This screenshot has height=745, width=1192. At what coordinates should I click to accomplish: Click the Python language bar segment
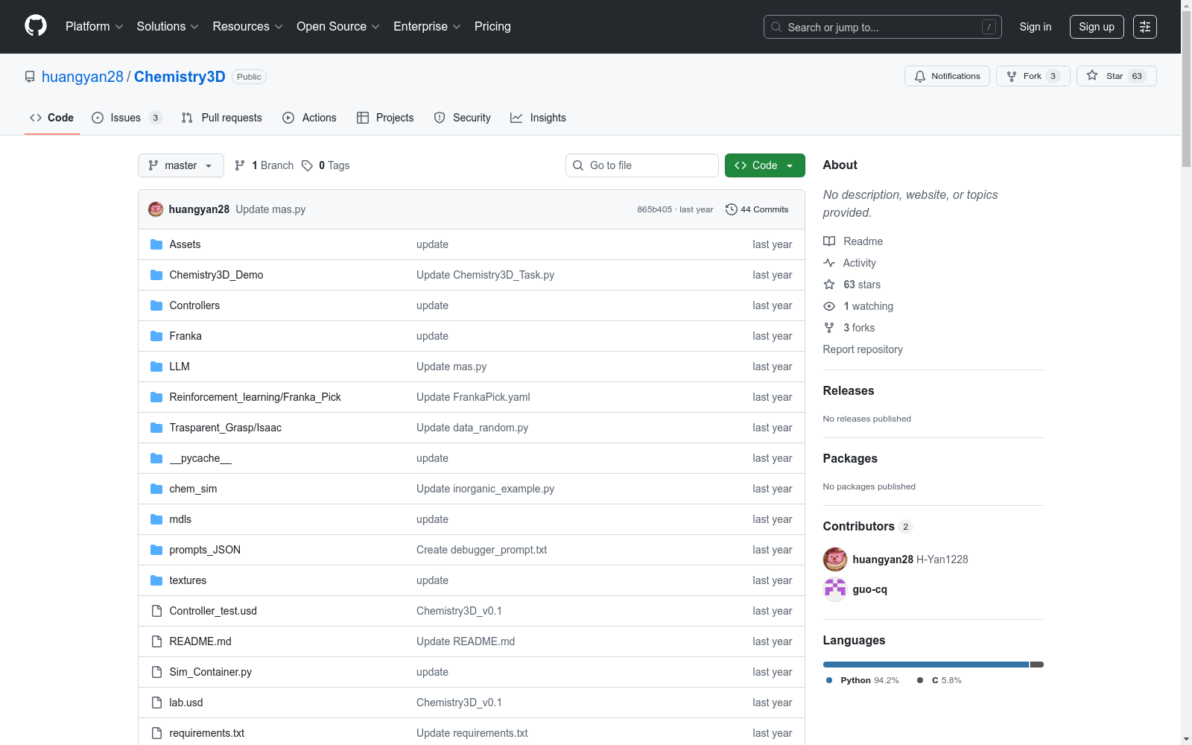926,665
